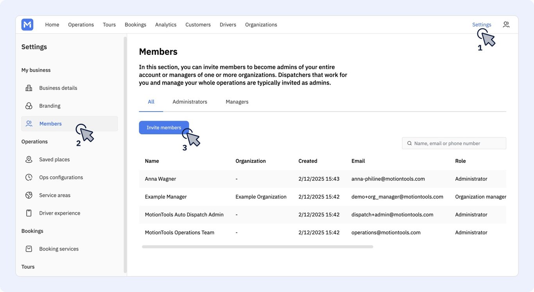
Task: Click the Service areas globe icon
Action: point(29,195)
